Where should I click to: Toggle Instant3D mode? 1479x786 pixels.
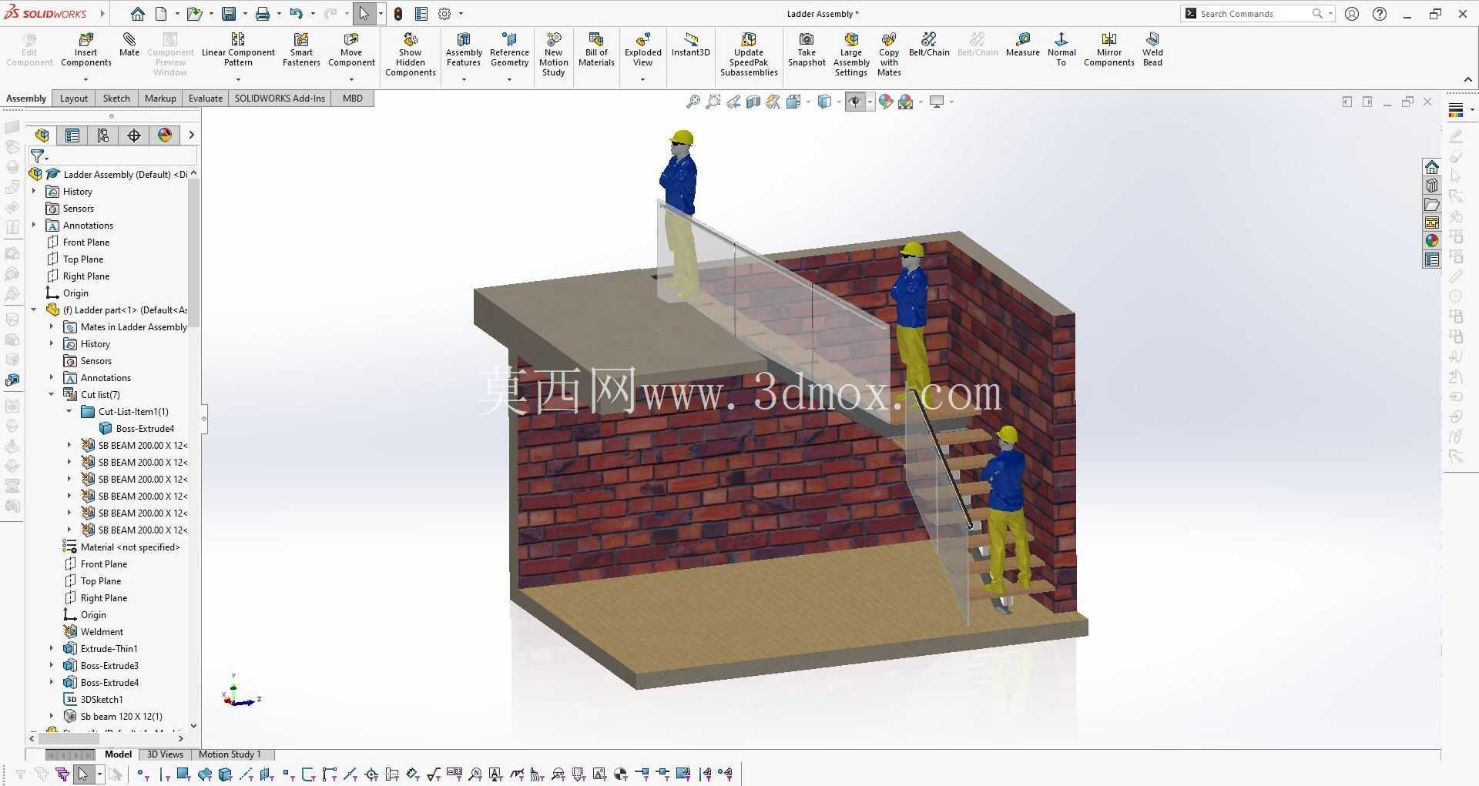click(690, 45)
